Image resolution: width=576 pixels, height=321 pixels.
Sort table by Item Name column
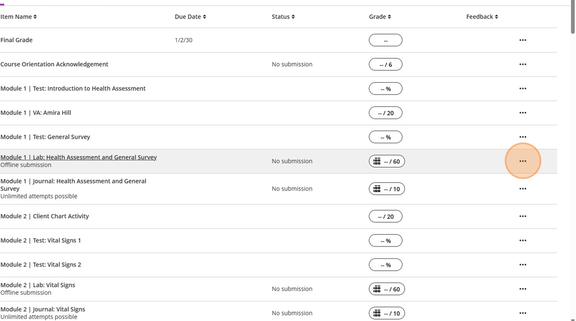(19, 17)
